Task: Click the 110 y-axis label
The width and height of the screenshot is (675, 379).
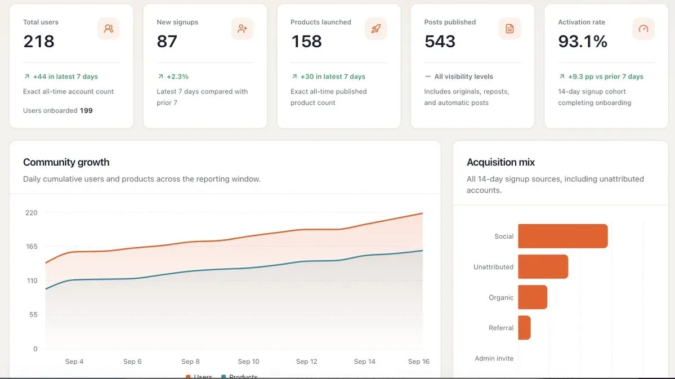Action: (32, 281)
